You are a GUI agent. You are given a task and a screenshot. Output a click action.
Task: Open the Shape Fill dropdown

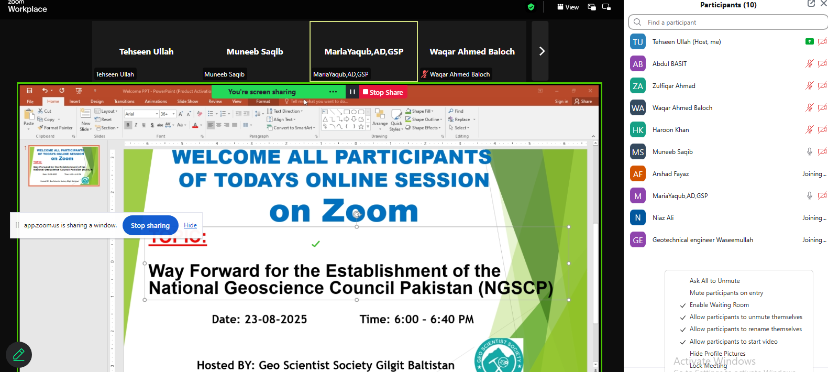pyautogui.click(x=419, y=111)
